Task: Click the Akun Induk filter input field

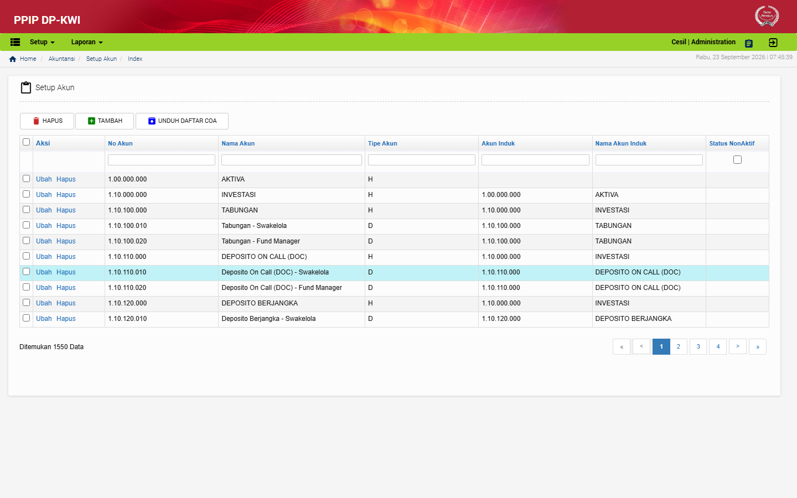Action: tap(535, 160)
